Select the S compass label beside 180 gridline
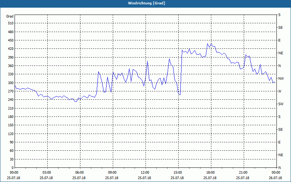The image size is (291, 182). point(279,117)
